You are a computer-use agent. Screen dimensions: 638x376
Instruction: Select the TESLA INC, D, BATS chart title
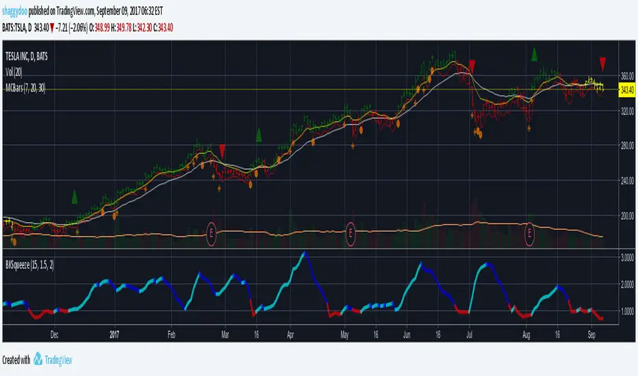27,57
